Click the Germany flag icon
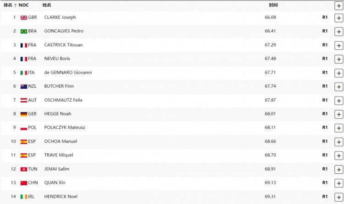 (x=24, y=114)
